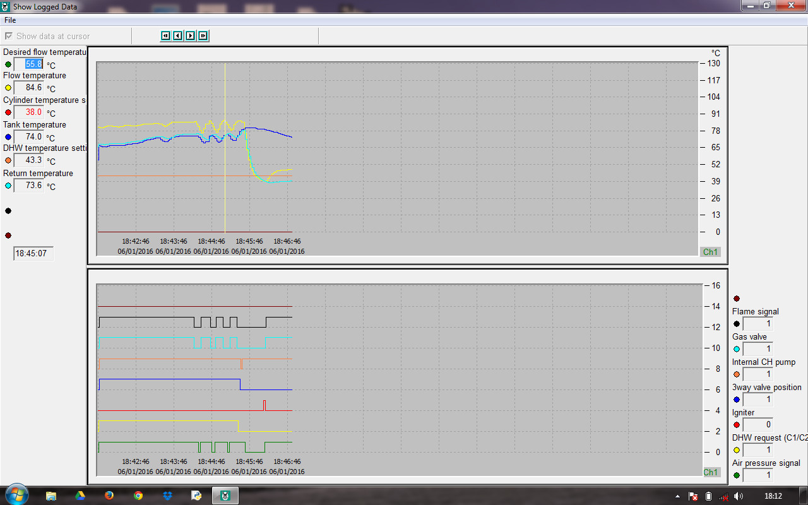
Task: Jump to last data point button
Action: (203, 36)
